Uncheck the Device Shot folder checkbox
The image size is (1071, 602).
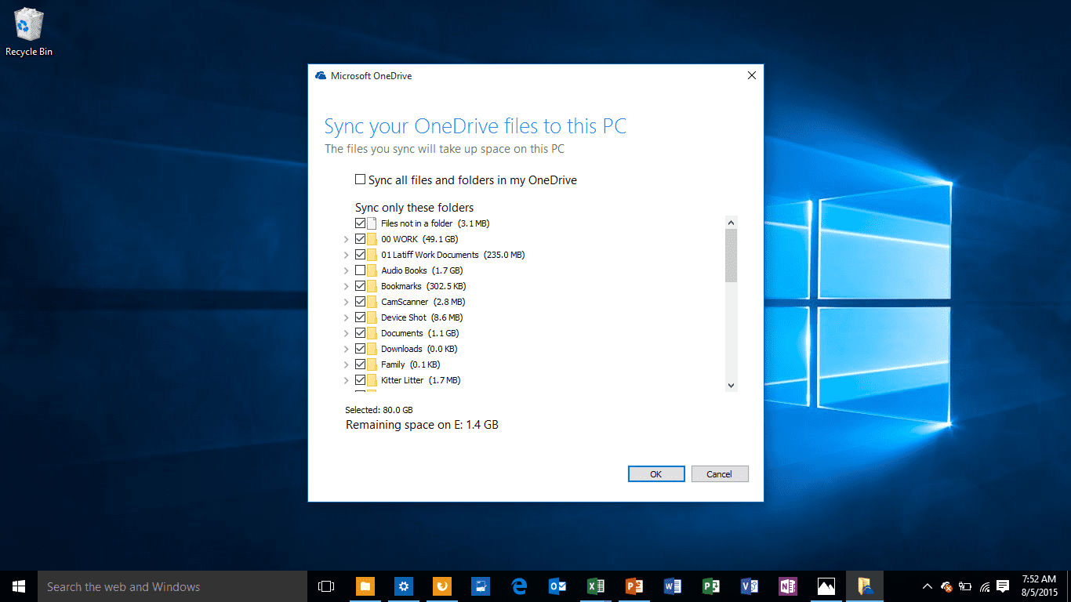pos(361,317)
